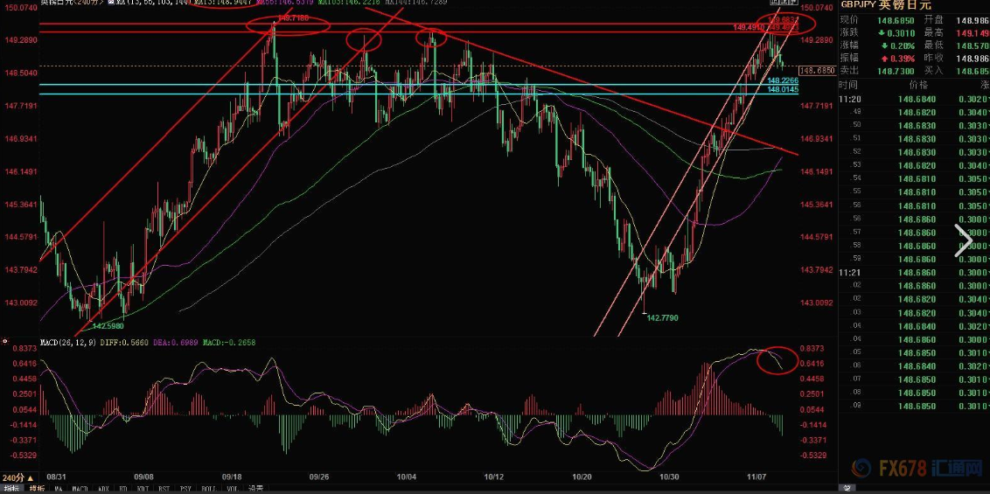Open the 240分 timeframe selector
The width and height of the screenshot is (990, 494).
point(17,477)
